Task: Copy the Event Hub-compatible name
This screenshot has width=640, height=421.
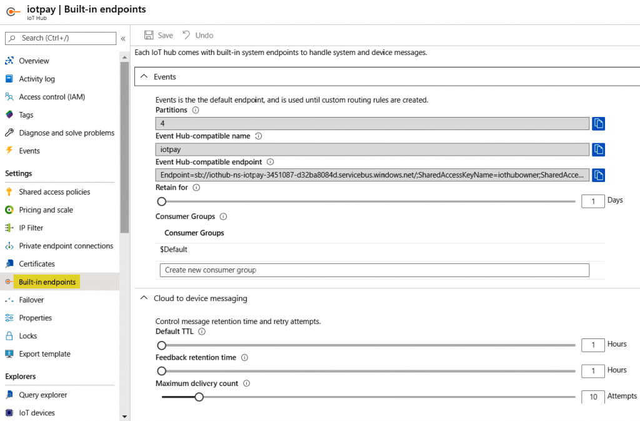Action: pyautogui.click(x=598, y=149)
